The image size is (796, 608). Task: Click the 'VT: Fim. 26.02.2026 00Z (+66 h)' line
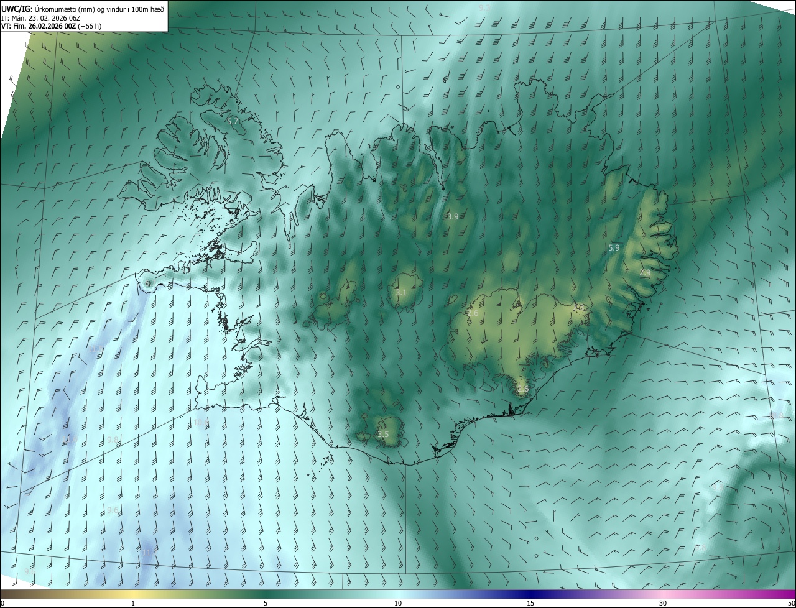point(52,26)
